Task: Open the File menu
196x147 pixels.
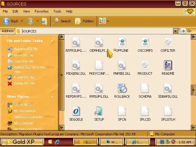Action: pyautogui.click(x=5, y=11)
